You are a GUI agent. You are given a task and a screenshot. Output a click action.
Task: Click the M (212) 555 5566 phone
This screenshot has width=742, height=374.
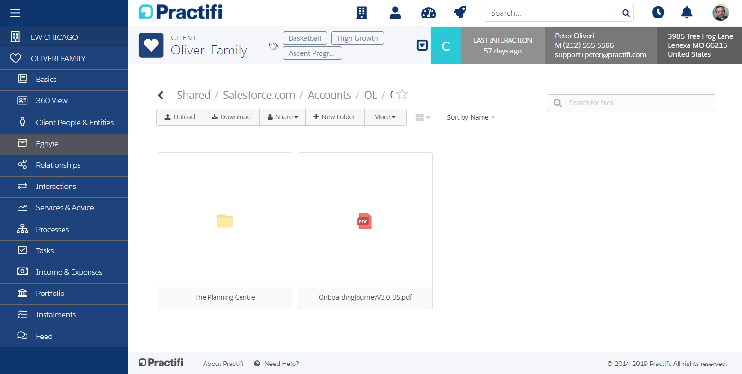click(x=584, y=45)
